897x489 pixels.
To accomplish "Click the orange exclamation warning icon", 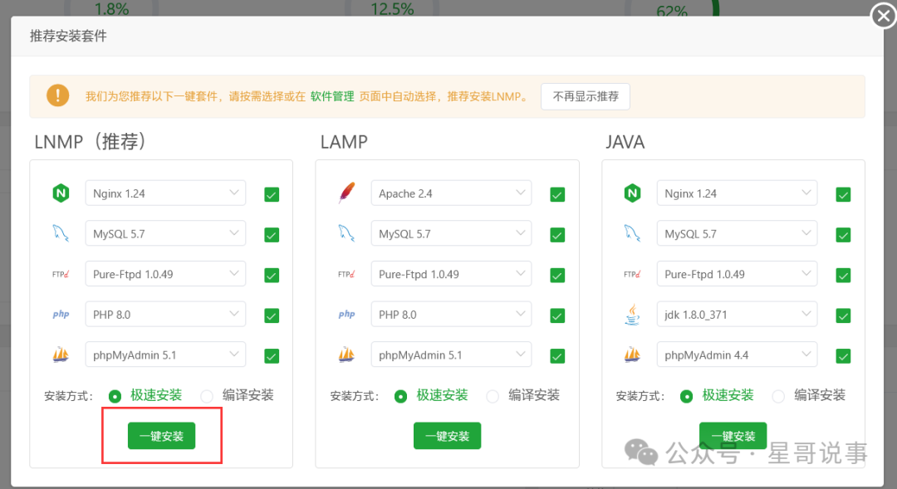I will pos(58,95).
